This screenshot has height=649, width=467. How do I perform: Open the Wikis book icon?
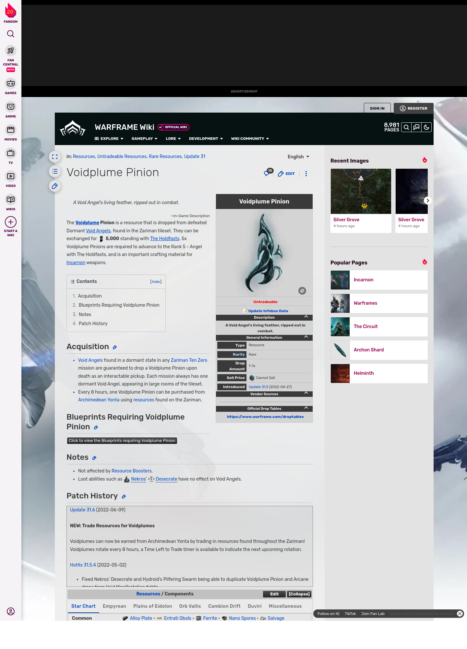[x=11, y=199]
